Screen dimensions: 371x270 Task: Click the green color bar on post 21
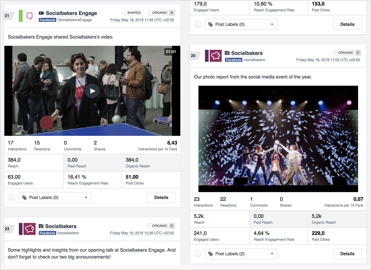21,16
